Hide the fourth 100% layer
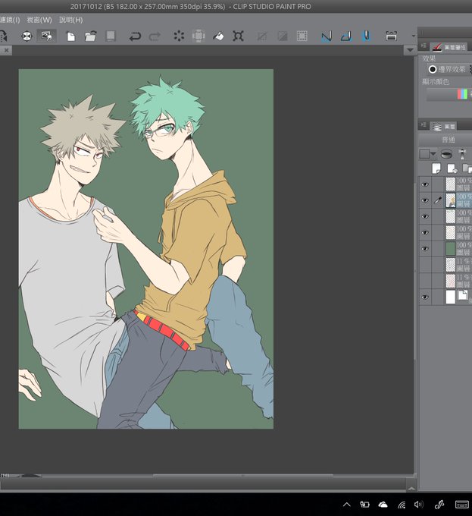472x516 pixels. (425, 233)
